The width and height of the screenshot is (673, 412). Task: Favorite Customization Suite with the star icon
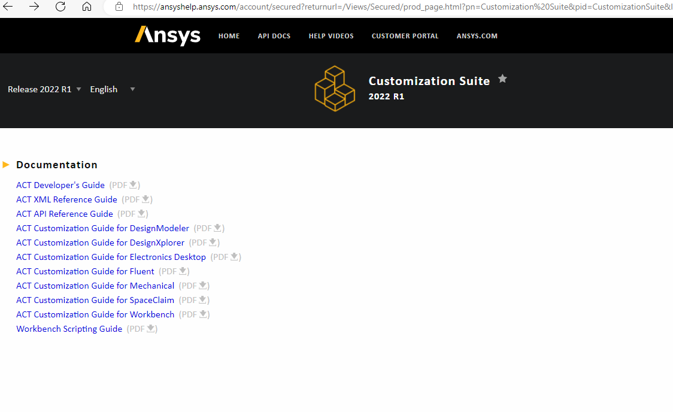[x=502, y=78]
